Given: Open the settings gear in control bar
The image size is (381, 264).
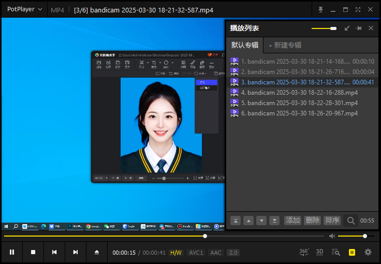Looking at the screenshot, I should pos(368,252).
